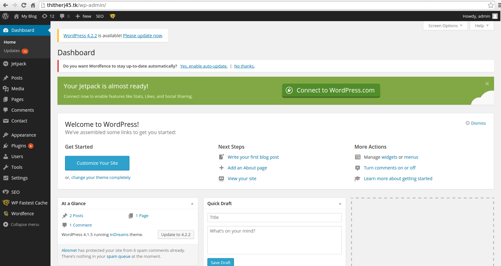
Task: Click the WordPress logo in admin bar
Action: point(5,16)
